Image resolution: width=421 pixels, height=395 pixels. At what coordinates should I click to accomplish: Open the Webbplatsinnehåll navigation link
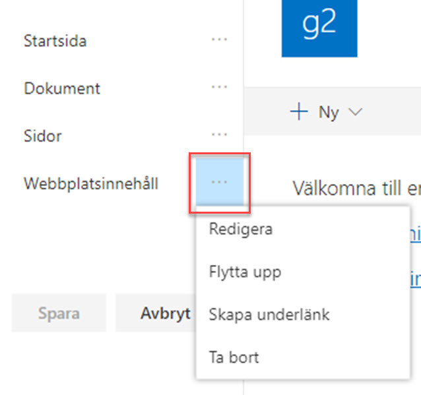pyautogui.click(x=91, y=183)
